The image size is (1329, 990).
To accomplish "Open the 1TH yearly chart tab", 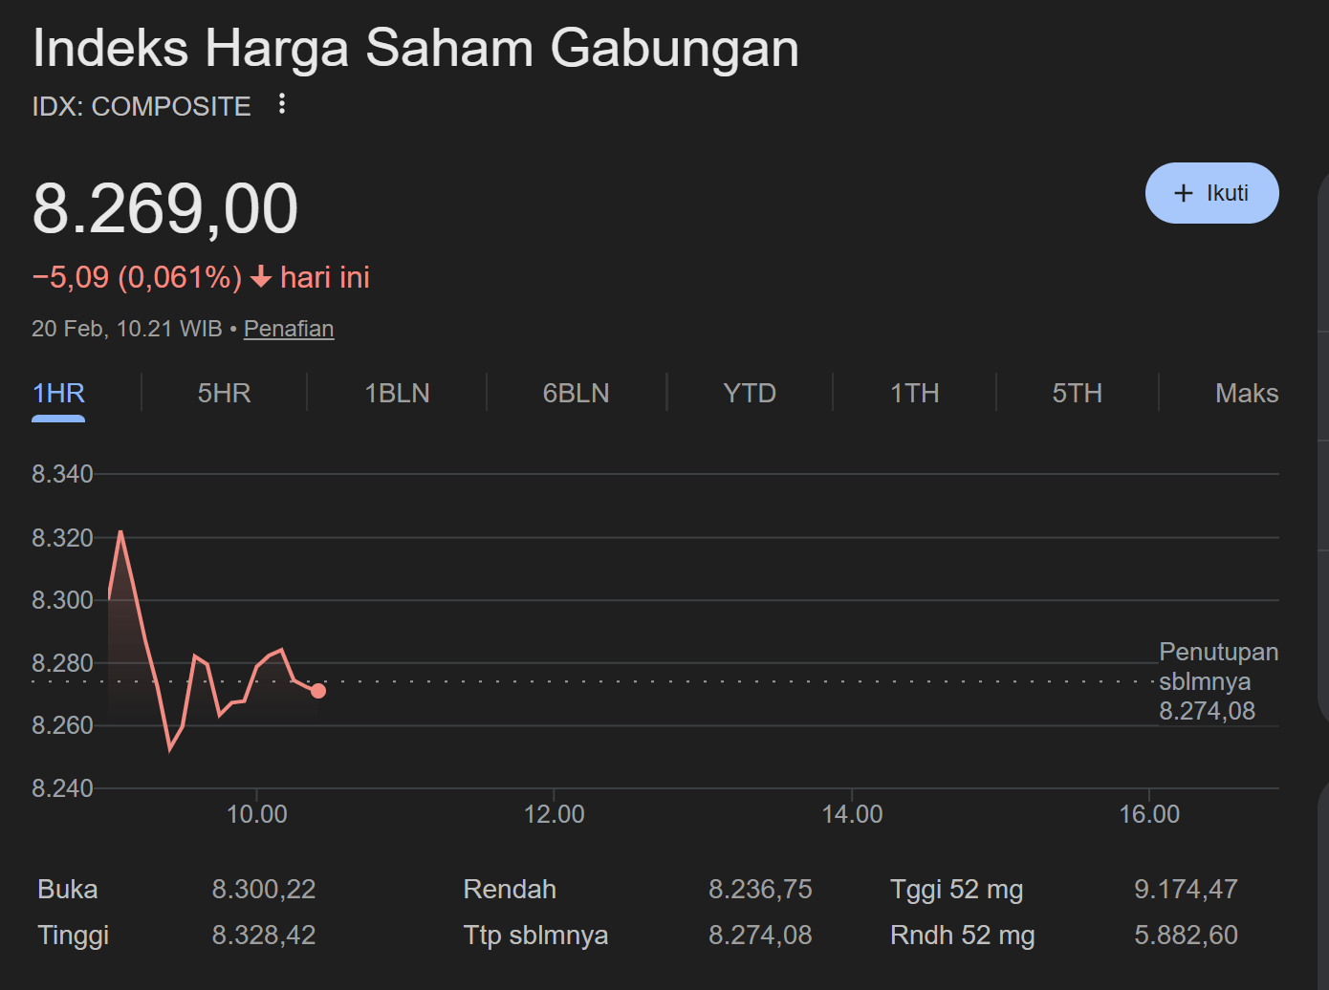I will 914,393.
